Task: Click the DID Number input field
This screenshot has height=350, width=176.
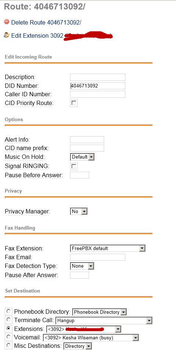Action: (98, 86)
